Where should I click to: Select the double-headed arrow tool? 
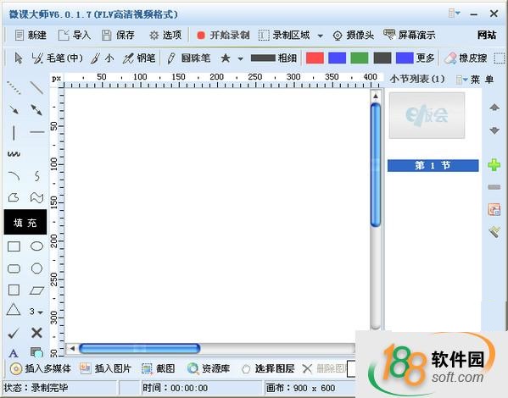coord(36,110)
